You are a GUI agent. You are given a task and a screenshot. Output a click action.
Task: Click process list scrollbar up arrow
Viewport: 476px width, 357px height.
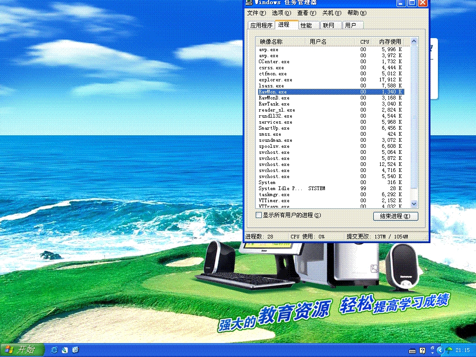click(x=414, y=41)
